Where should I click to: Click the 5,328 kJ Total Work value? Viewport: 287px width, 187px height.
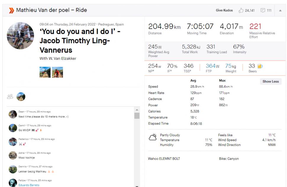pyautogui.click(x=191, y=47)
